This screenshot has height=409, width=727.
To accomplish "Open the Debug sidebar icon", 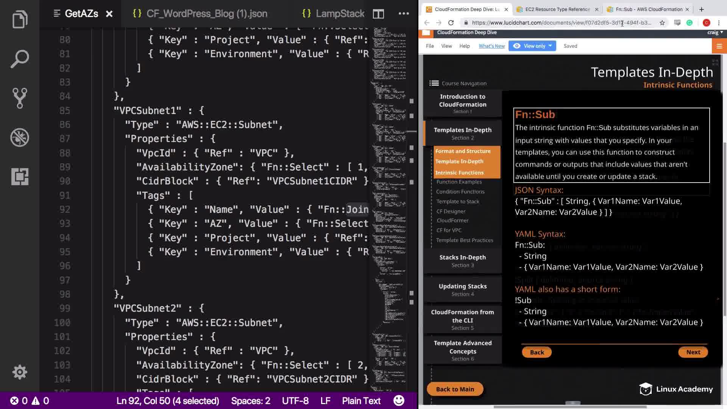I will point(20,137).
